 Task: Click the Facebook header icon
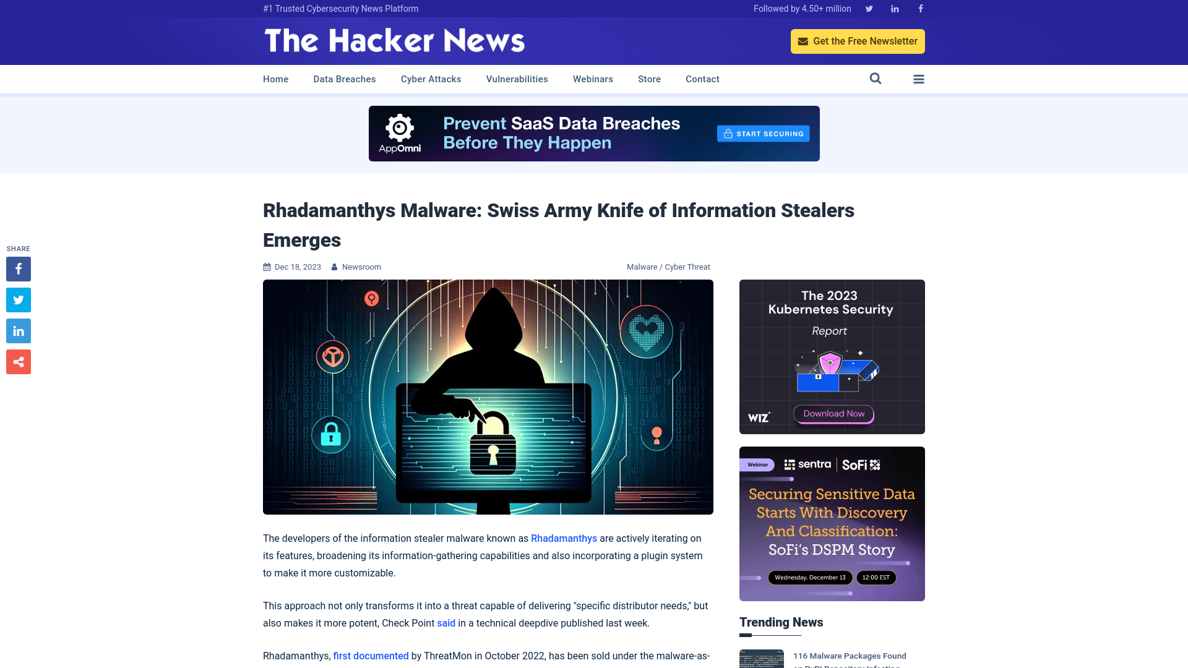pyautogui.click(x=920, y=8)
